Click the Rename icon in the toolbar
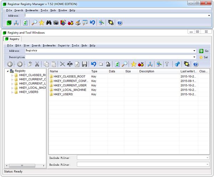 click(x=70, y=64)
